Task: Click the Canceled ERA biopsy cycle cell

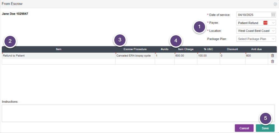Action: coord(135,56)
